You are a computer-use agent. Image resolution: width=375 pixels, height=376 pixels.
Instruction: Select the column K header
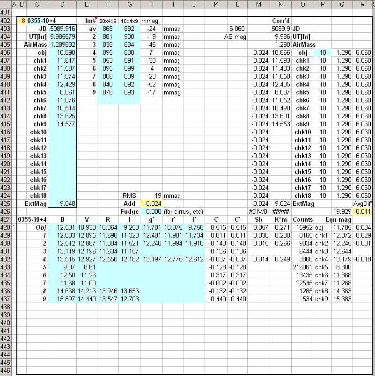216,4
